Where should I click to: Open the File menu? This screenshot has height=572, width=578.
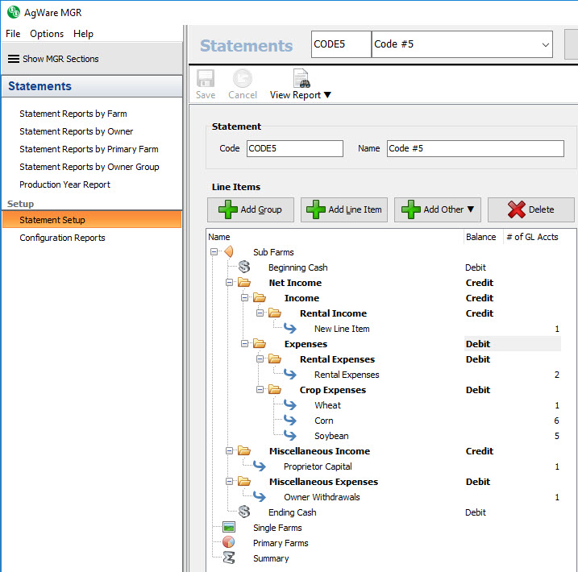click(x=13, y=34)
